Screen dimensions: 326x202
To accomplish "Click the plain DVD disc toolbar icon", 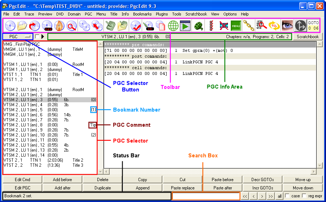I will [10, 26].
